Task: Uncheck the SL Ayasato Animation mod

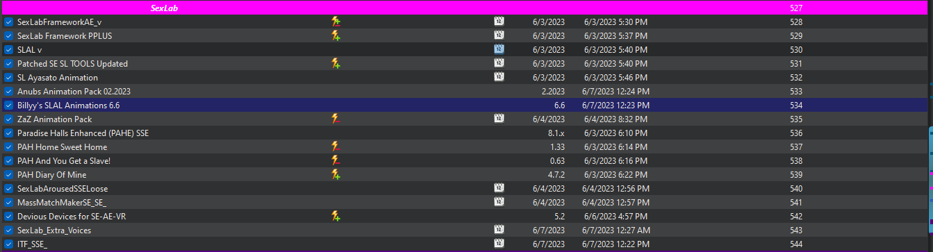Action: pos(8,78)
